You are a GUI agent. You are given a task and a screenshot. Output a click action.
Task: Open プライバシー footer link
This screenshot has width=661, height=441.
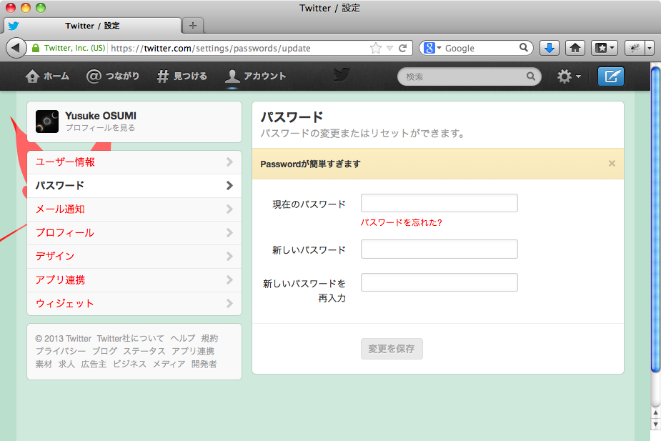point(61,351)
